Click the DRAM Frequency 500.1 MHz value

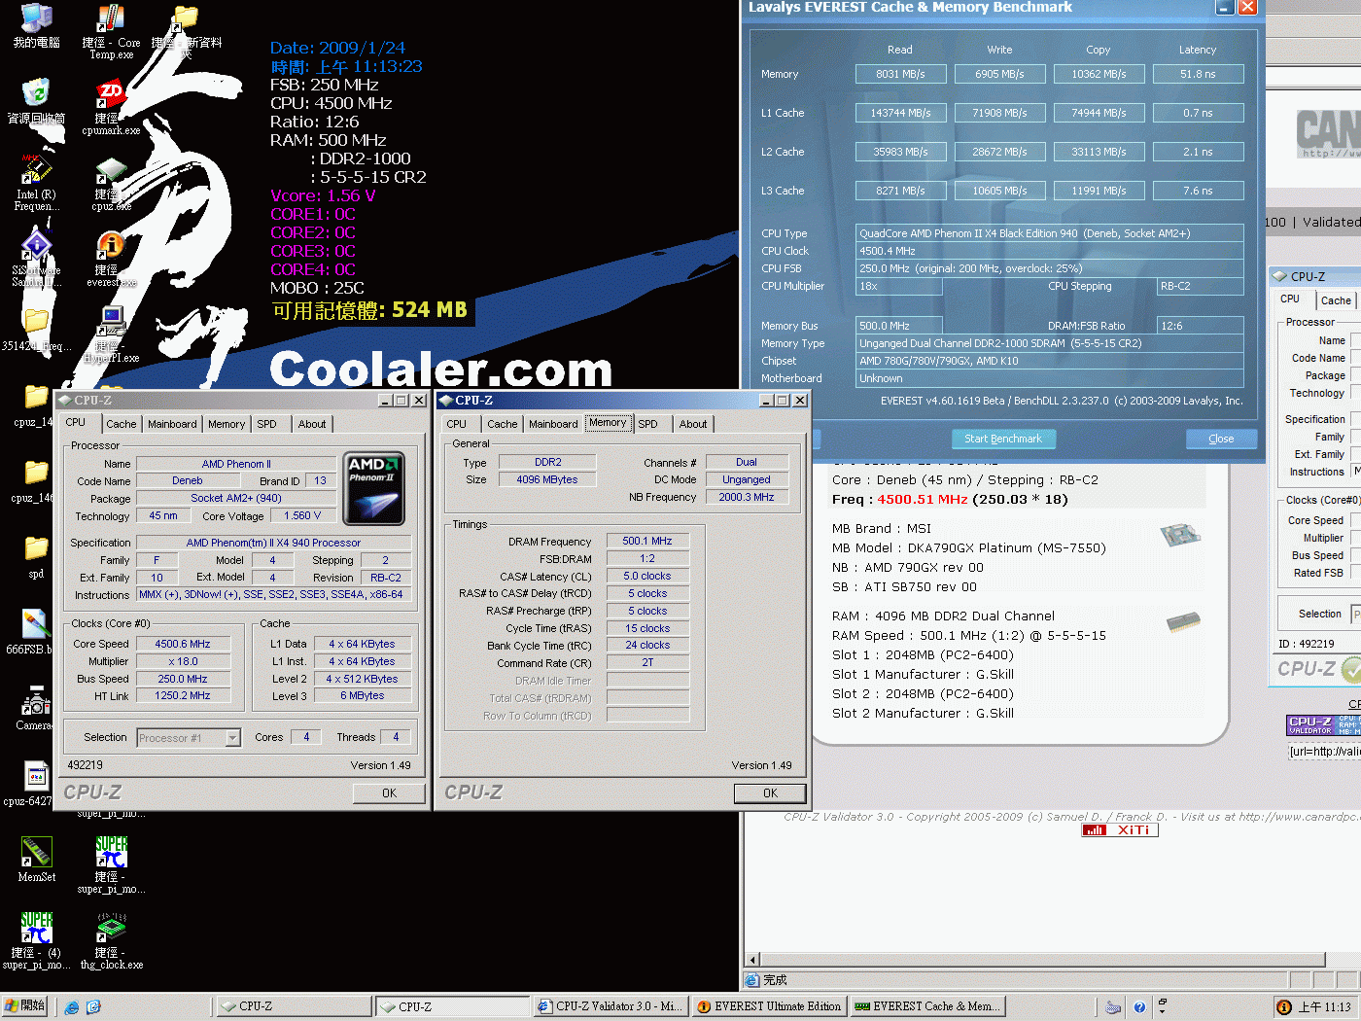[x=647, y=541]
